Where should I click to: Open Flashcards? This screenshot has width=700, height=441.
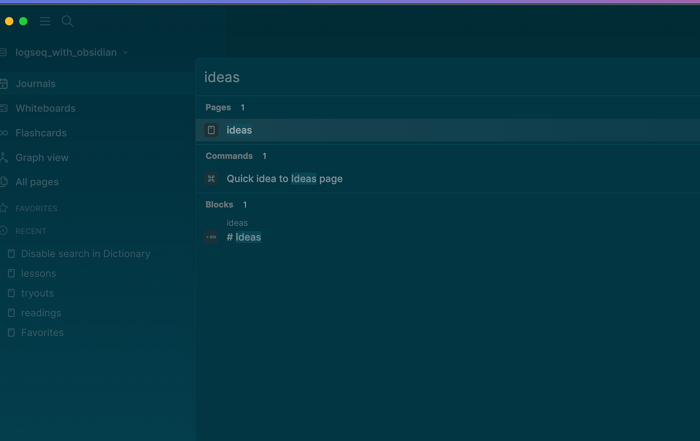click(x=41, y=133)
